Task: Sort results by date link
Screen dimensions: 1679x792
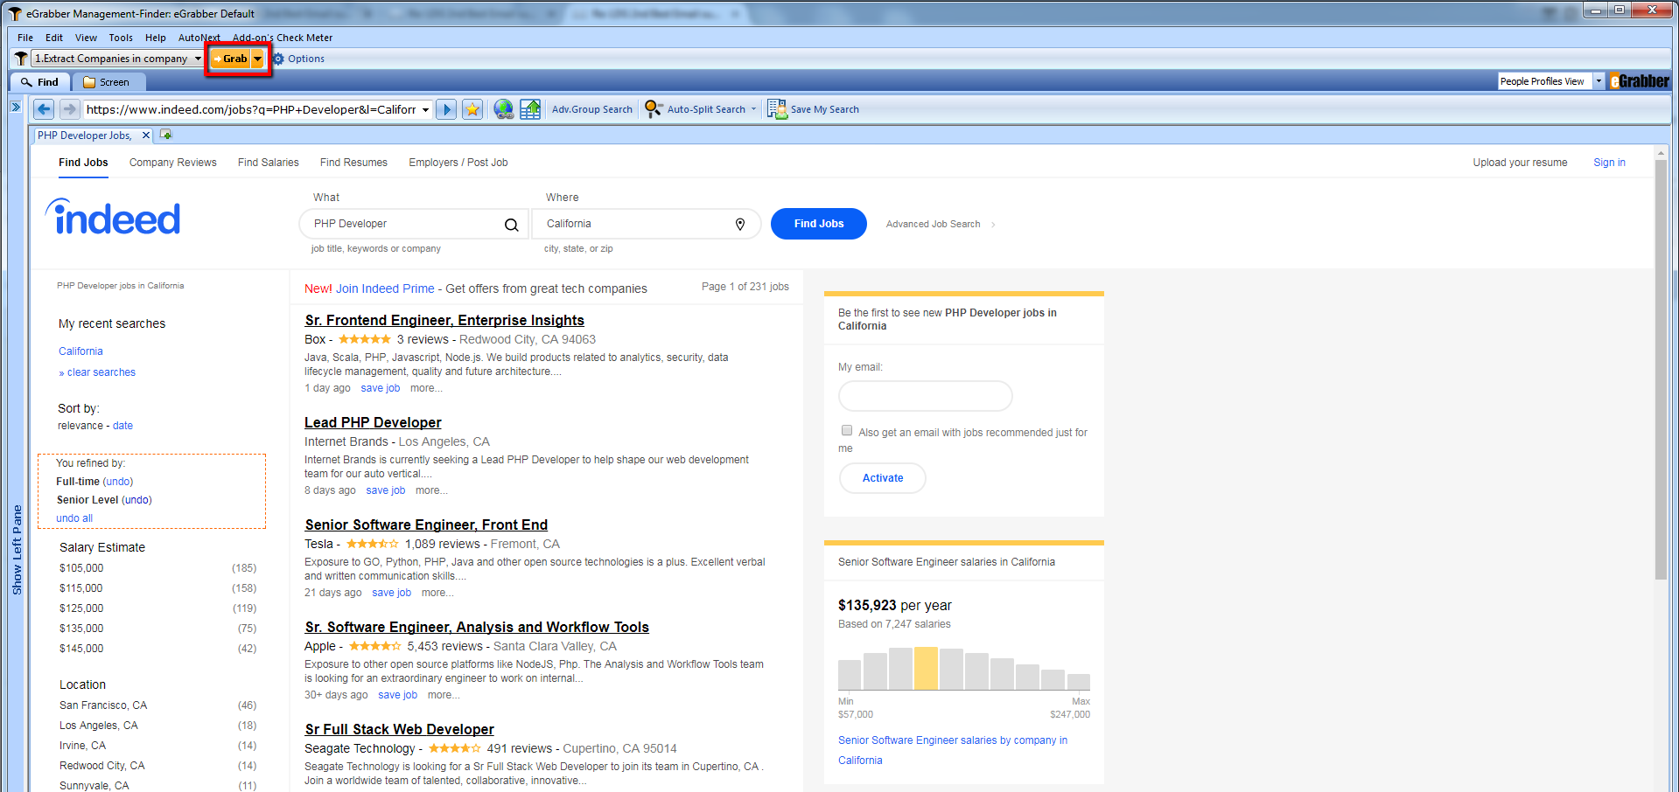Action: pyautogui.click(x=122, y=426)
